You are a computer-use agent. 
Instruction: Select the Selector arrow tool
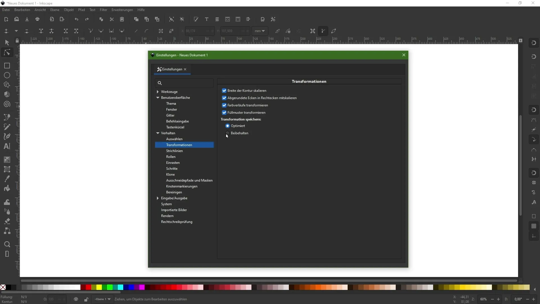[x=7, y=43]
